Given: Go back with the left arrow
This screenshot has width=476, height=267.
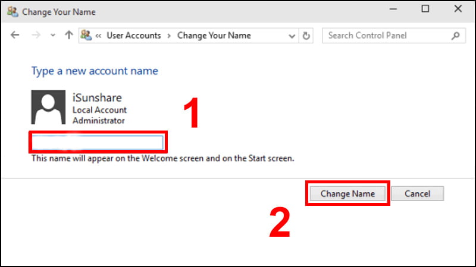Looking at the screenshot, I should click(15, 35).
